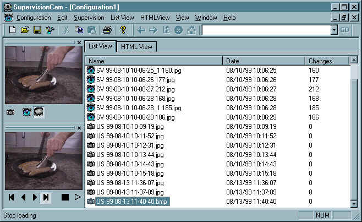Open the Help menu
This screenshot has width=362, height=222.
(229, 18)
